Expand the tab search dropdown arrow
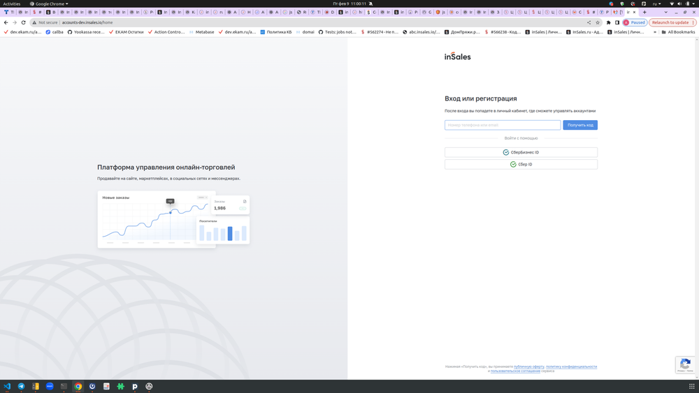 665,12
